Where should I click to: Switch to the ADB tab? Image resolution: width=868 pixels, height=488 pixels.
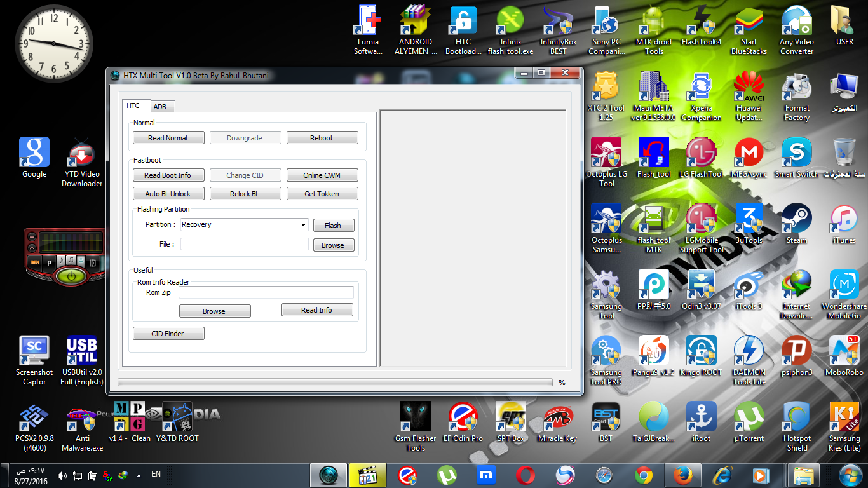click(159, 107)
